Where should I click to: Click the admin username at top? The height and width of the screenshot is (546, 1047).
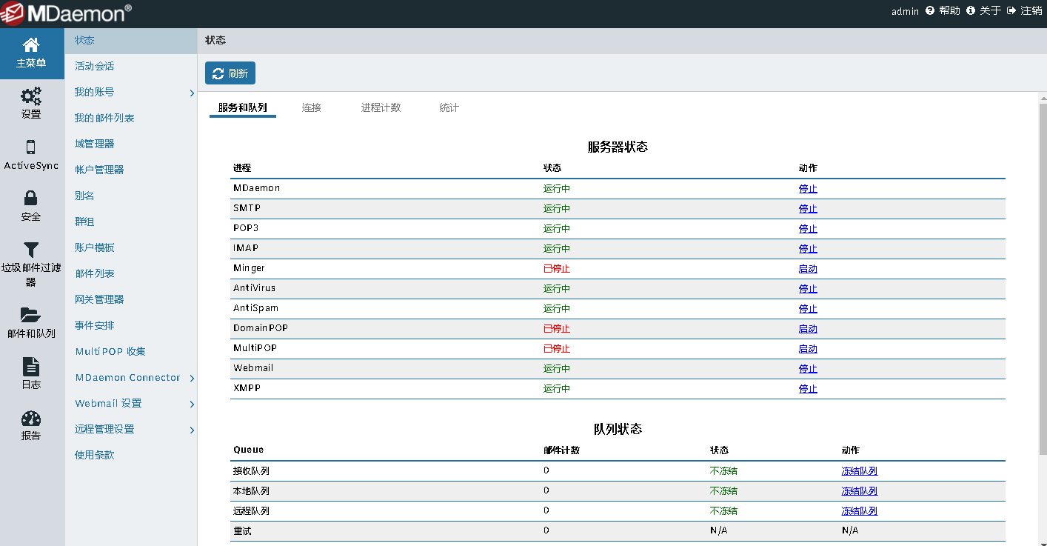tap(905, 11)
